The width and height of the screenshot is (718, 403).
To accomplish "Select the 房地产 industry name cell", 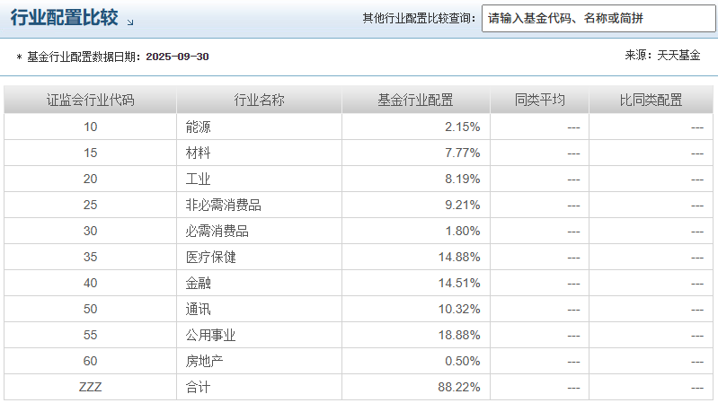I will click(259, 362).
